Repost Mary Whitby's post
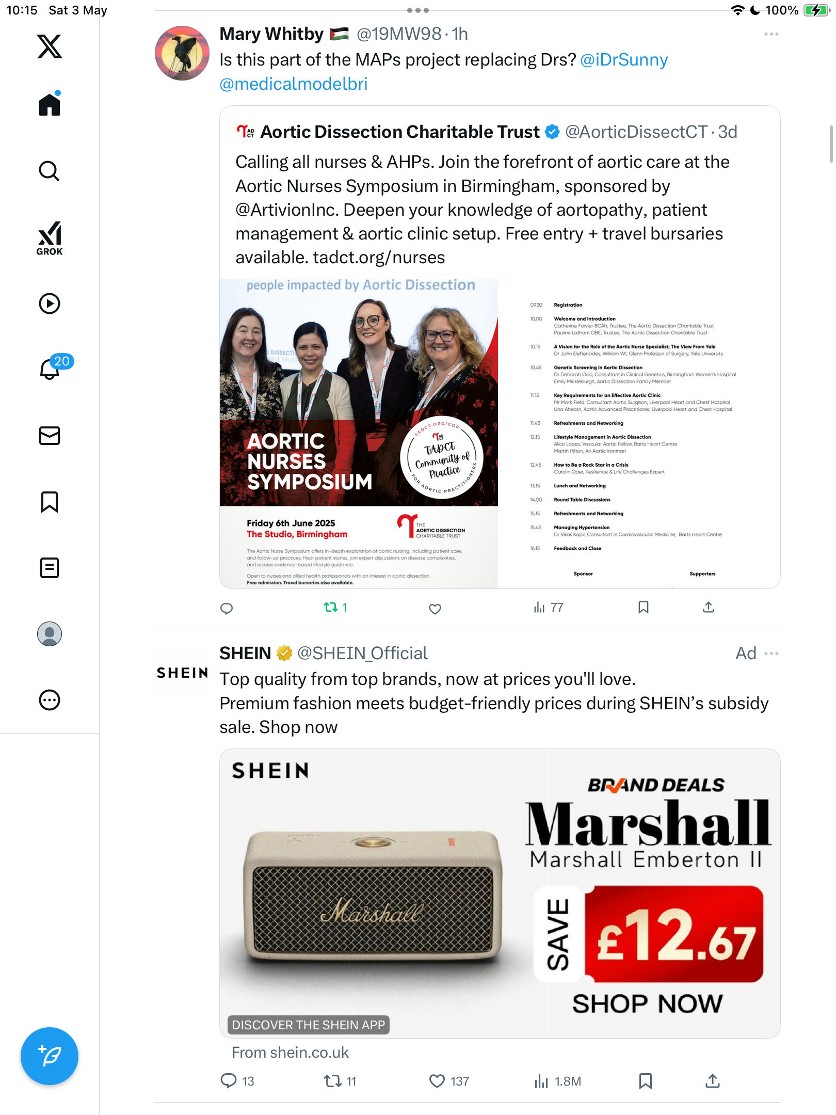This screenshot has height=1115, width=836. (x=335, y=608)
